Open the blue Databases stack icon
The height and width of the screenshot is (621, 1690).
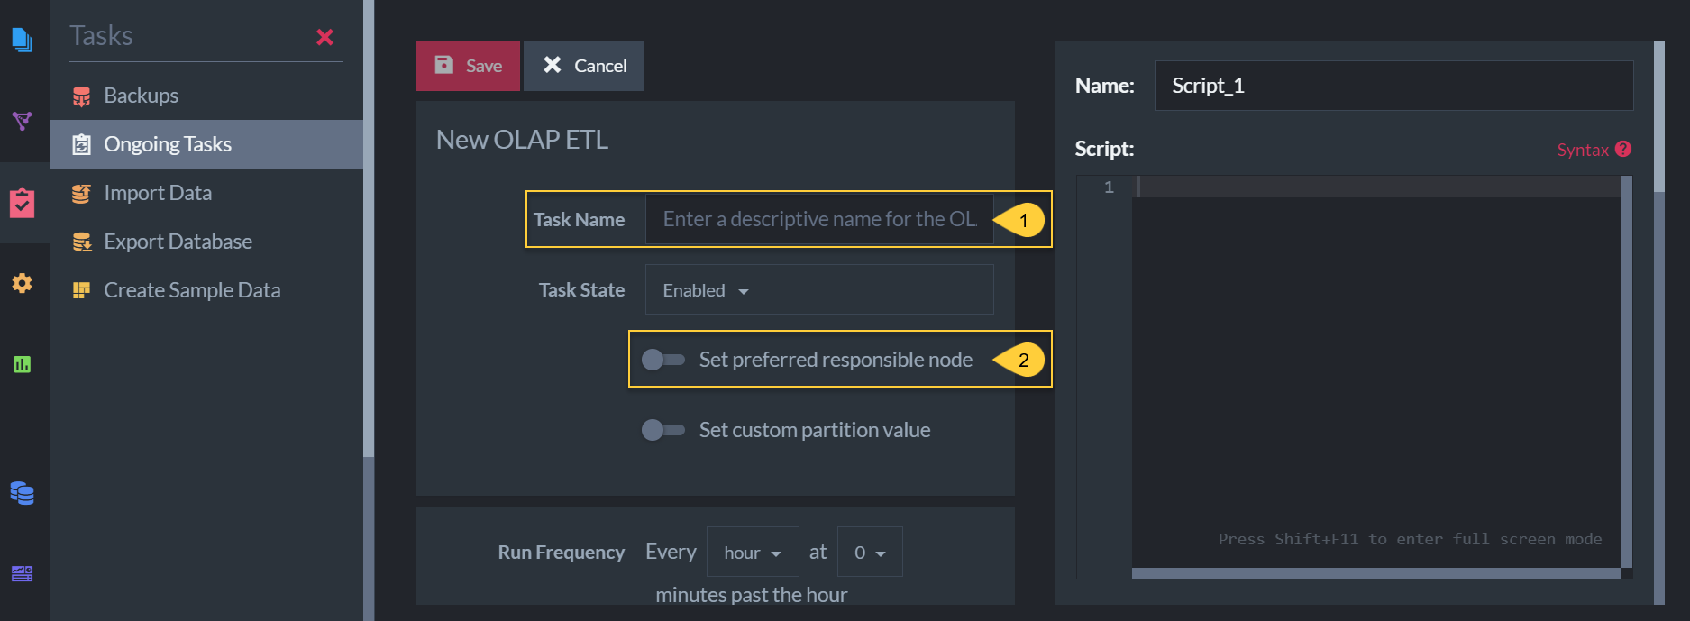click(x=23, y=493)
